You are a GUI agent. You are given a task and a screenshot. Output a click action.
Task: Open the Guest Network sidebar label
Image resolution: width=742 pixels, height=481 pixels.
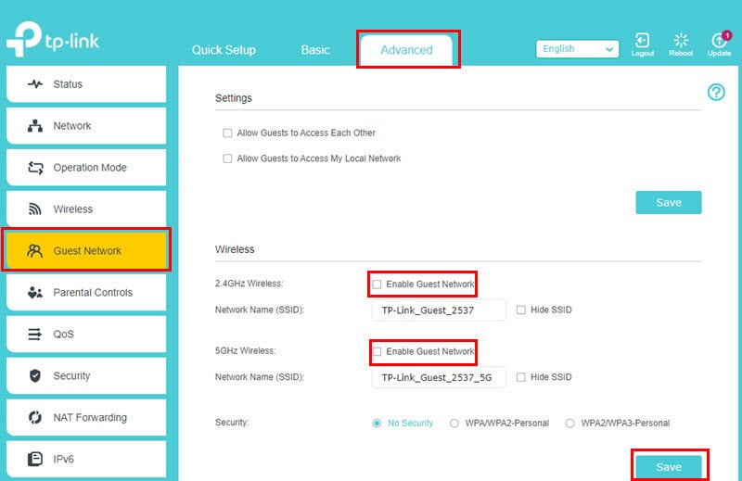87,250
